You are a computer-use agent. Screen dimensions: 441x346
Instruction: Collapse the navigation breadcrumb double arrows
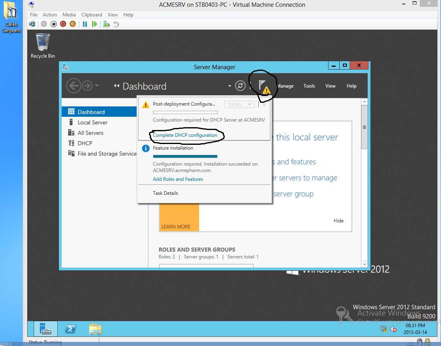click(x=116, y=86)
